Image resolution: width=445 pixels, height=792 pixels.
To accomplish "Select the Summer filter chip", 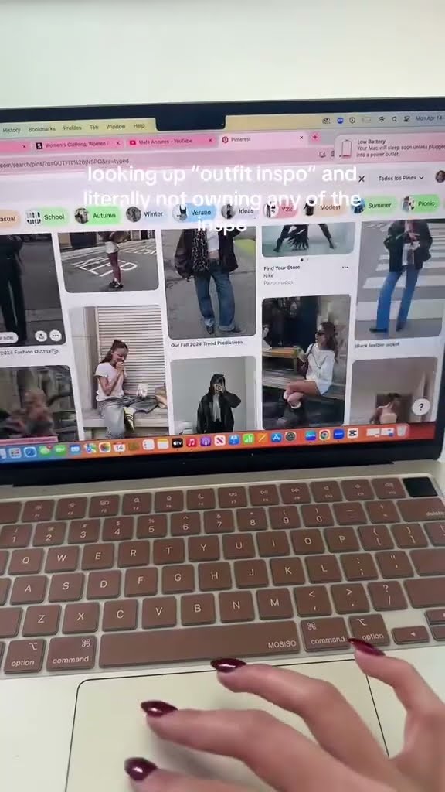I will (373, 205).
